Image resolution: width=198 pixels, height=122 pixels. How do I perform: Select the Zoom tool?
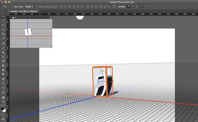click(x=3, y=102)
